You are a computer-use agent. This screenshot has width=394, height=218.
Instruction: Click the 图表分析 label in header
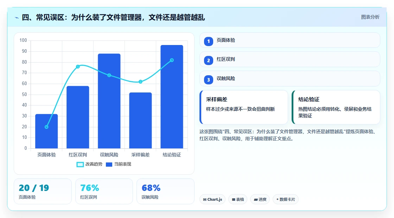pos(370,17)
